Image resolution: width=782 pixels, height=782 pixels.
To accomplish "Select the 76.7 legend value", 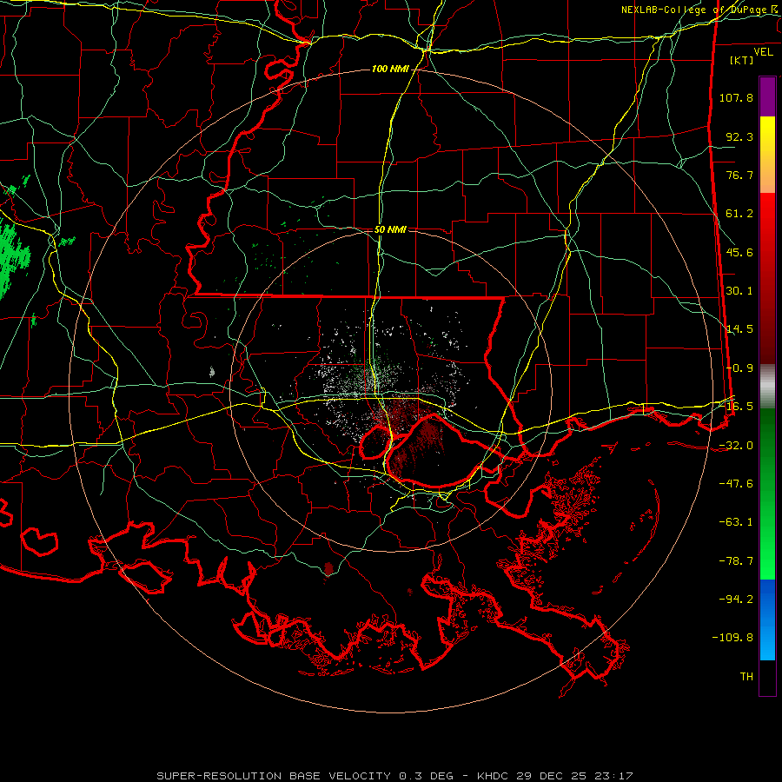I will pos(739,175).
